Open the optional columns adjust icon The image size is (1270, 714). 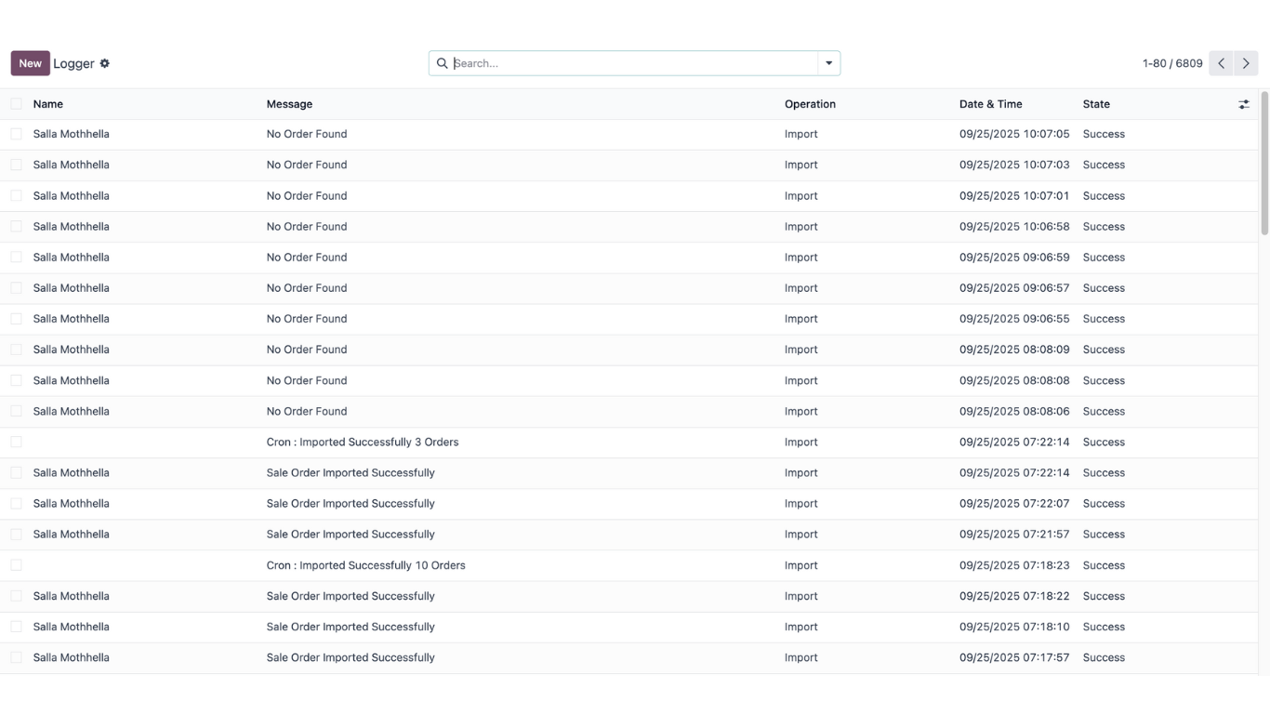point(1244,104)
